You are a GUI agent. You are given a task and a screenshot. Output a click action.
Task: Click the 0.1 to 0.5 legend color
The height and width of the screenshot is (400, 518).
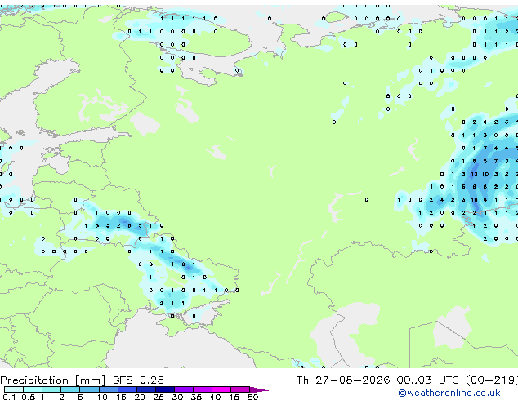point(14,389)
